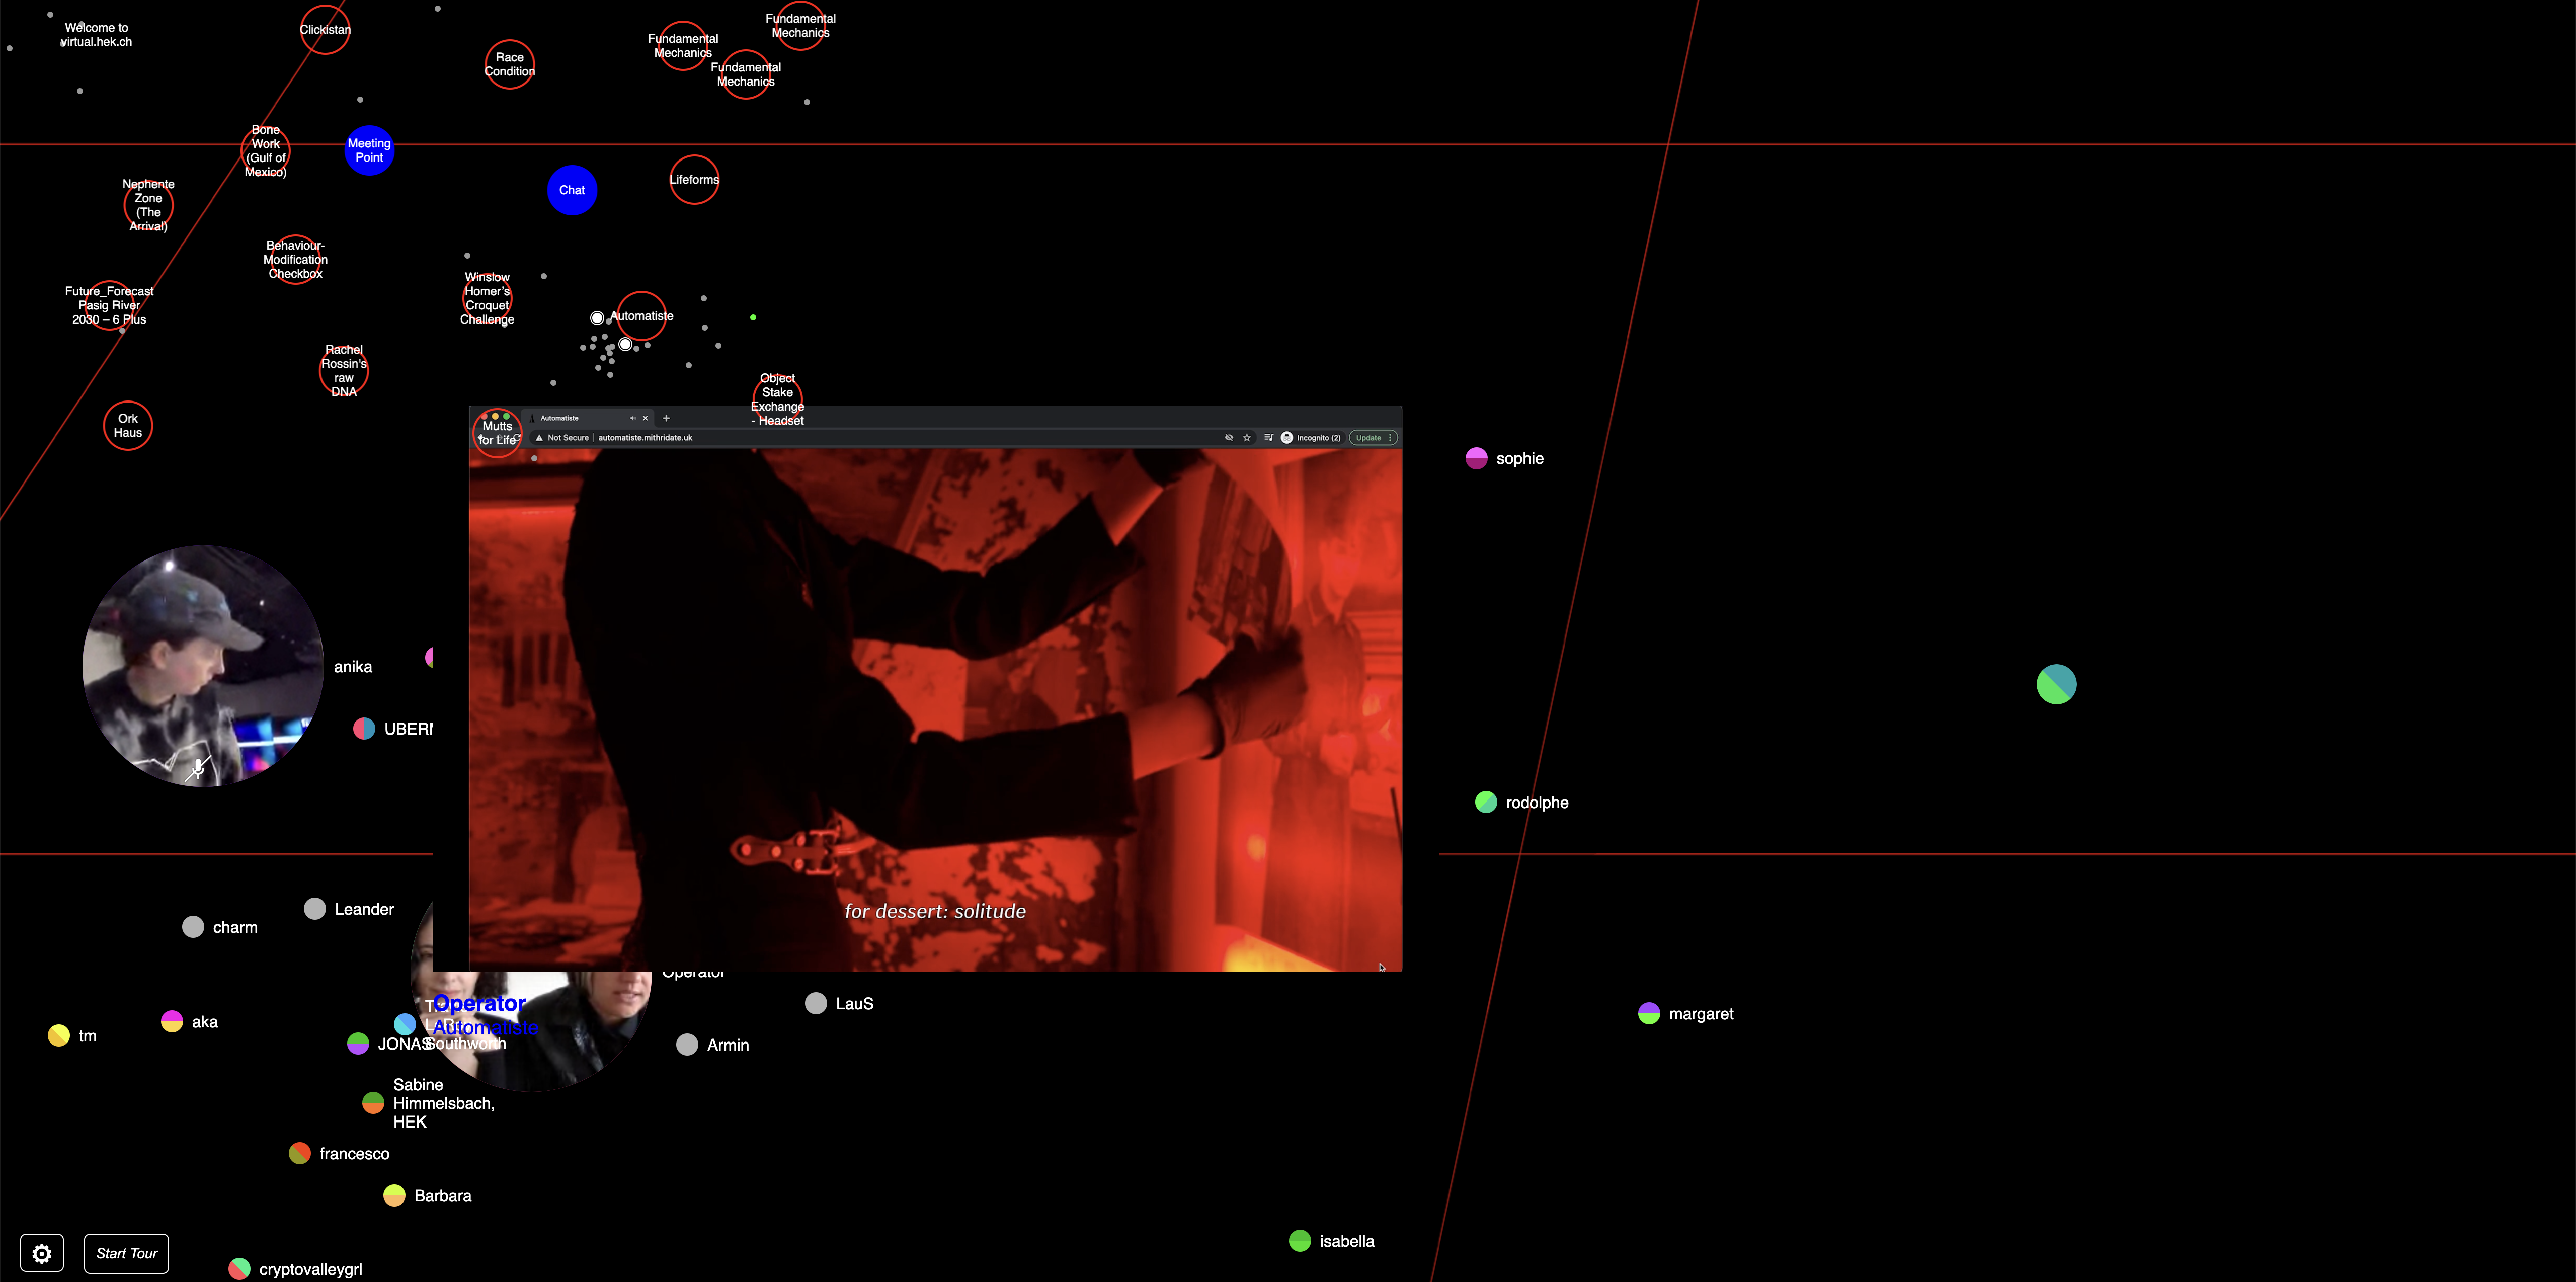Open the Clickistan node
The width and height of the screenshot is (2576, 1282).
click(325, 30)
